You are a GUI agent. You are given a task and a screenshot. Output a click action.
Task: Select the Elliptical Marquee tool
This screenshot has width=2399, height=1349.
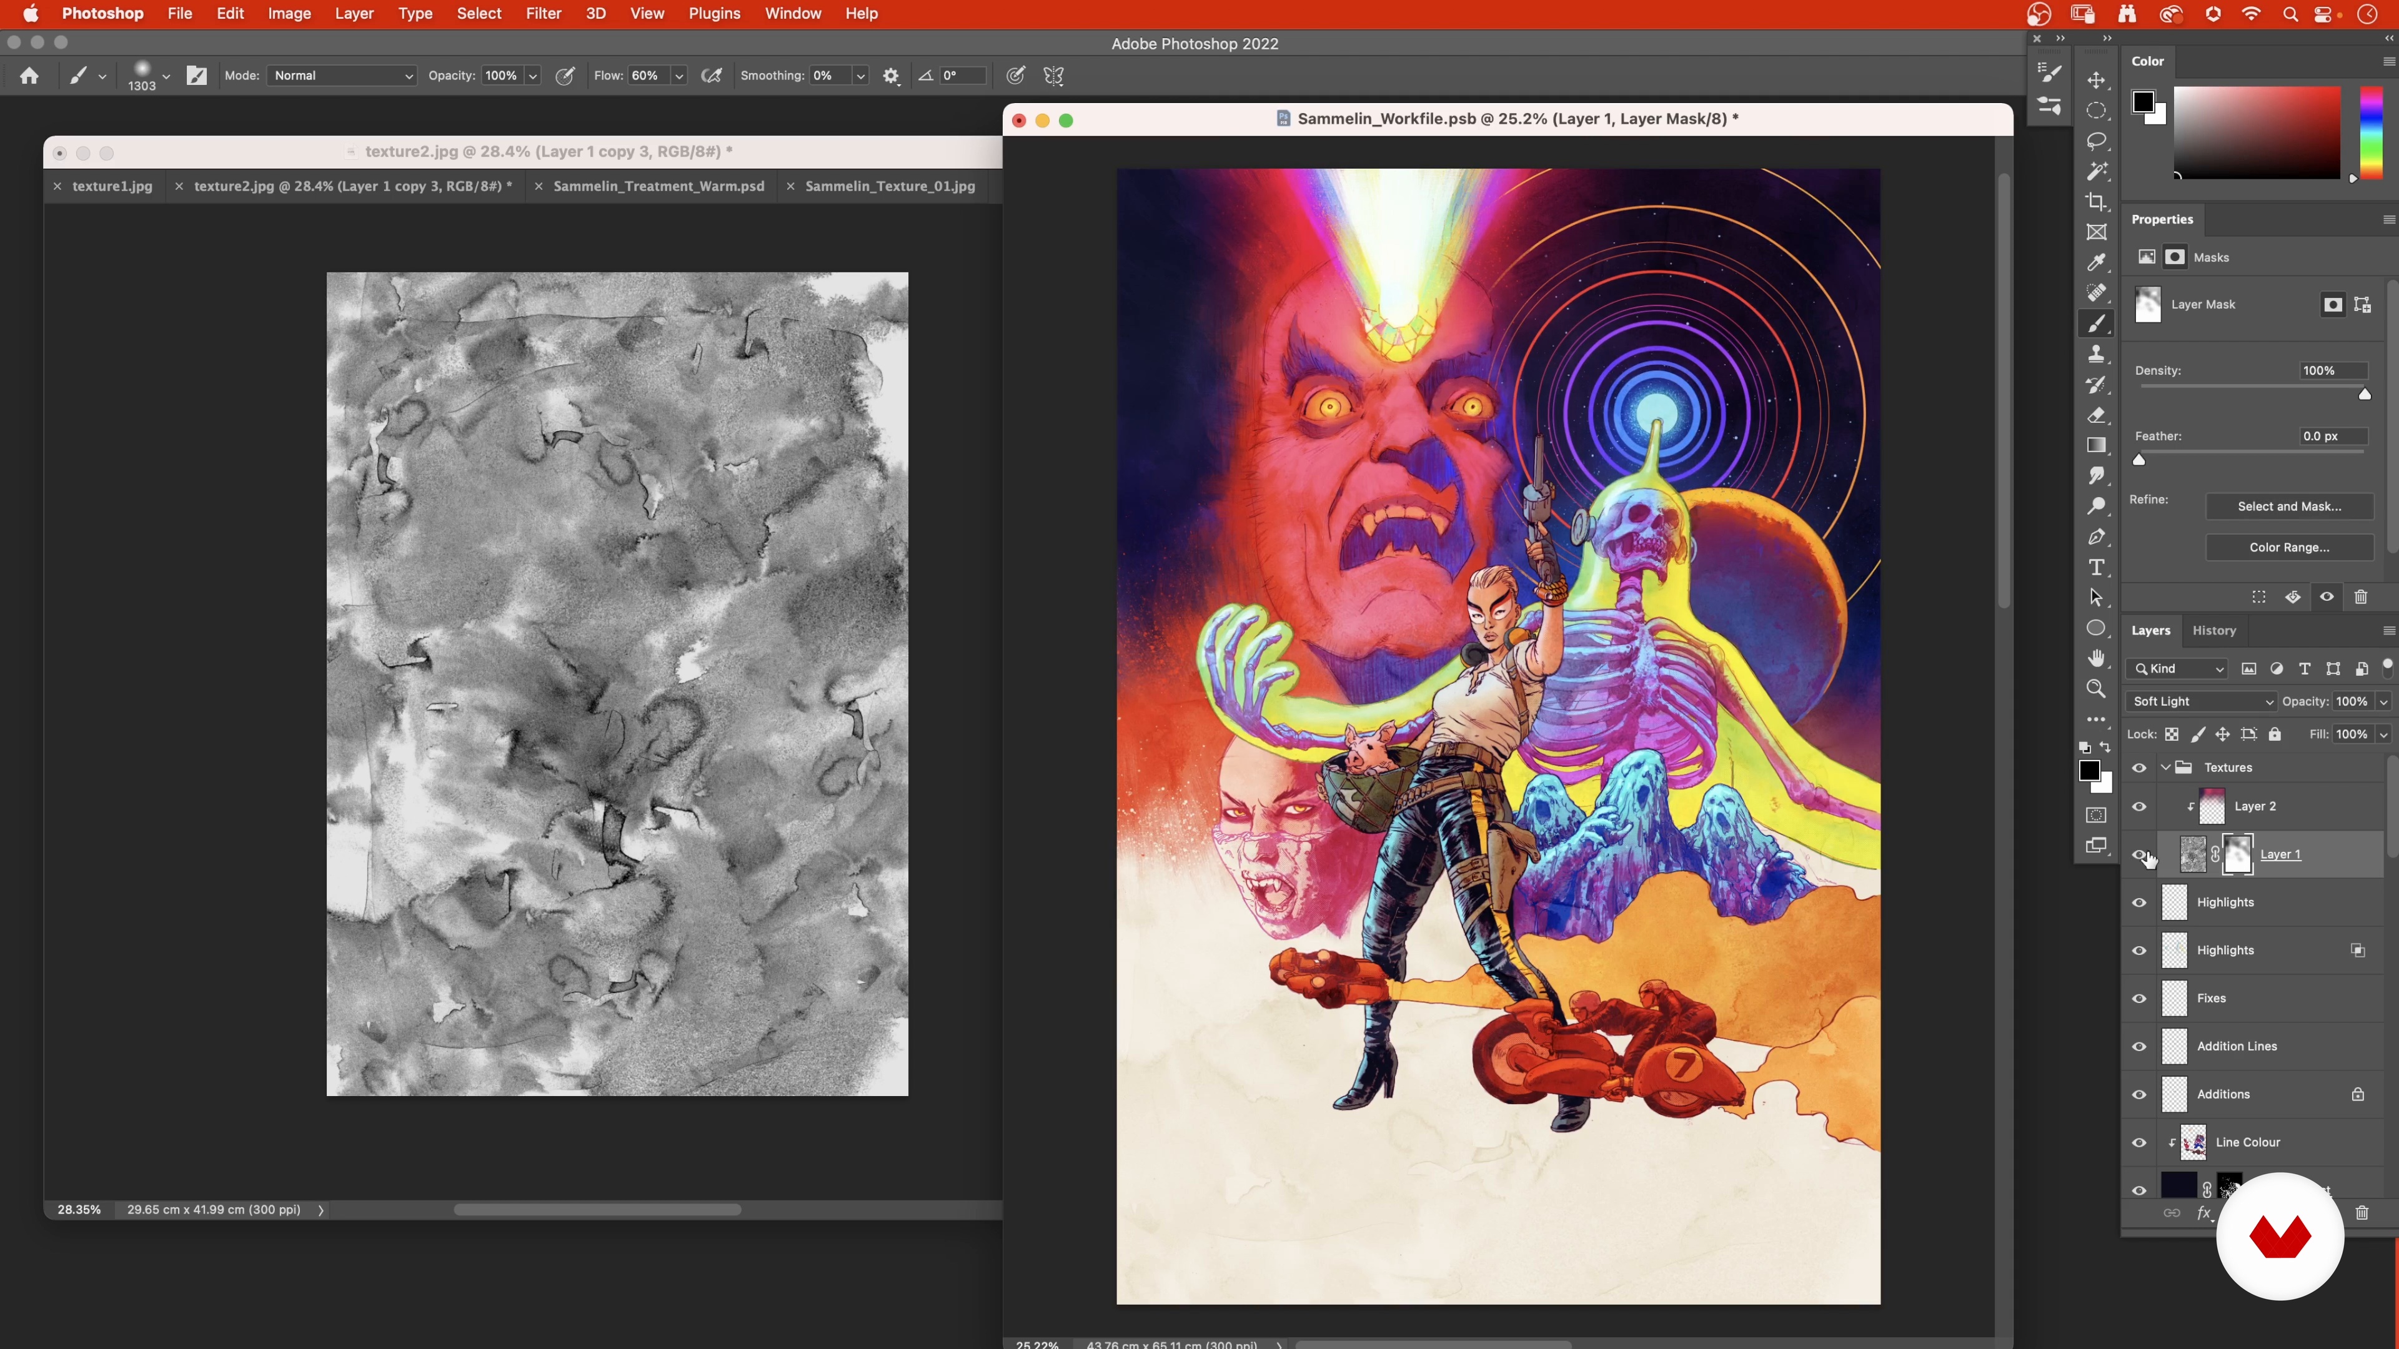coord(2097,111)
